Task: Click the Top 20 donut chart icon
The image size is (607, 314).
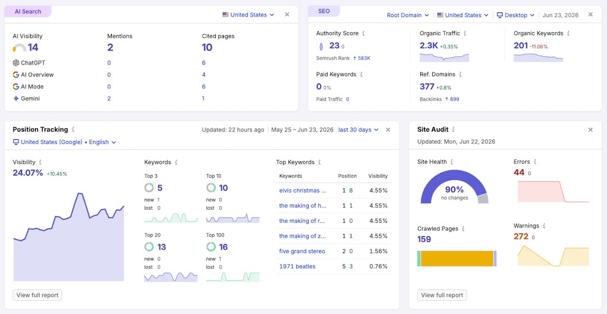Action: click(x=149, y=246)
